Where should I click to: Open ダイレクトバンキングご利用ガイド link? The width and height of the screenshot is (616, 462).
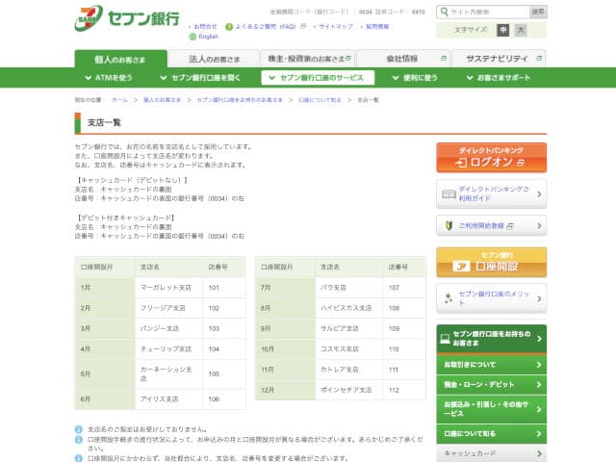(x=492, y=194)
